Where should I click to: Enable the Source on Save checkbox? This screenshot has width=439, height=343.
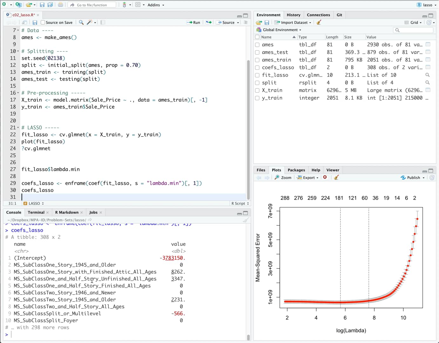(43, 23)
